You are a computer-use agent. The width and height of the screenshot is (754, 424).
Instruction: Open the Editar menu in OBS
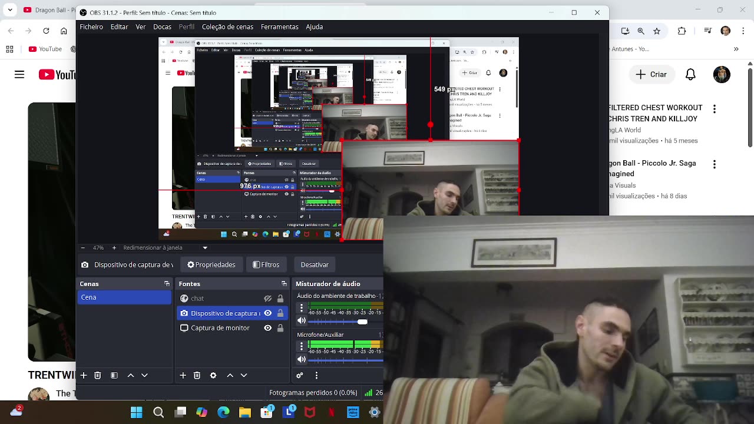point(119,26)
